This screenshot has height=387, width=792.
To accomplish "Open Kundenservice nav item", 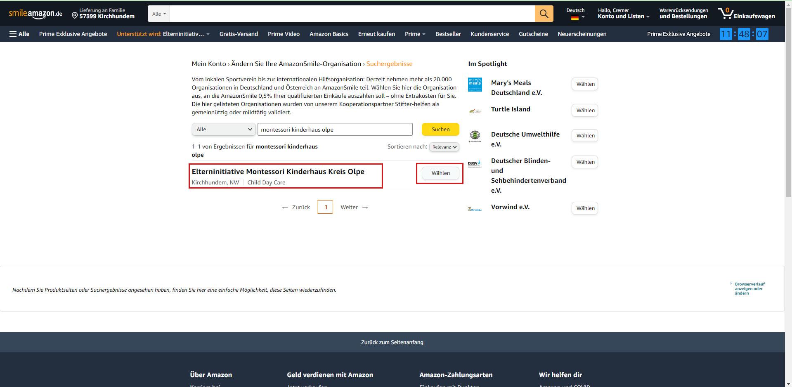I will point(489,34).
